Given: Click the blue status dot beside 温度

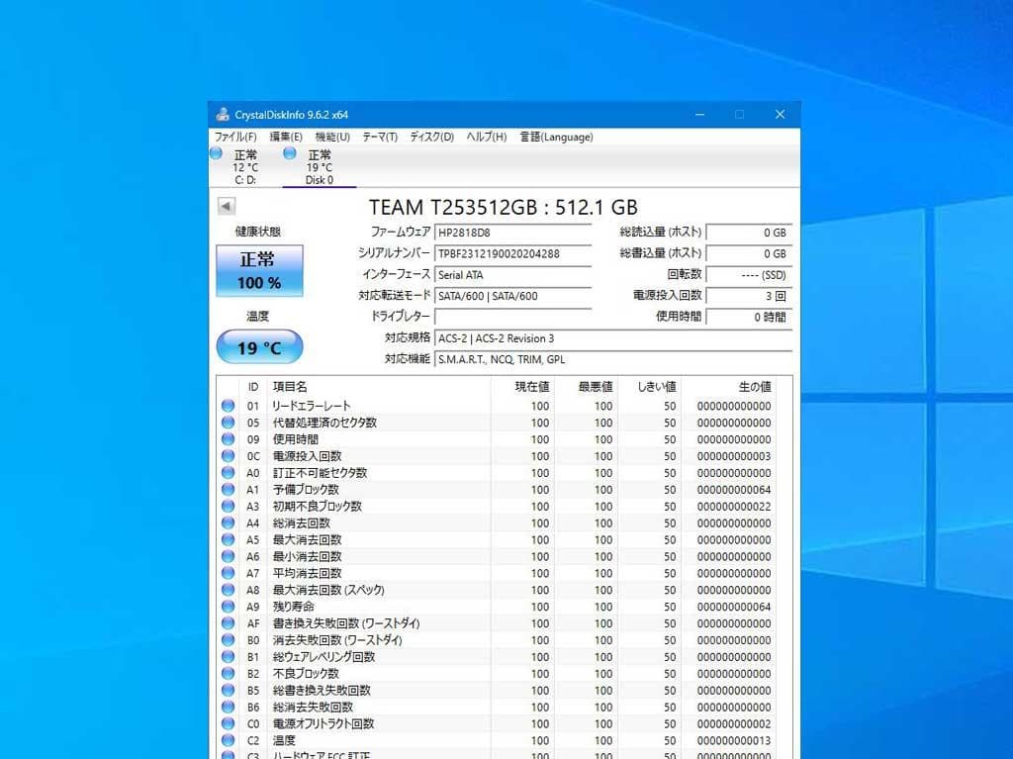Looking at the screenshot, I should (x=228, y=740).
